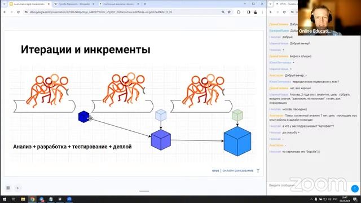Open Task View on the taskbar
This screenshot has height=203, width=361.
click(14, 199)
